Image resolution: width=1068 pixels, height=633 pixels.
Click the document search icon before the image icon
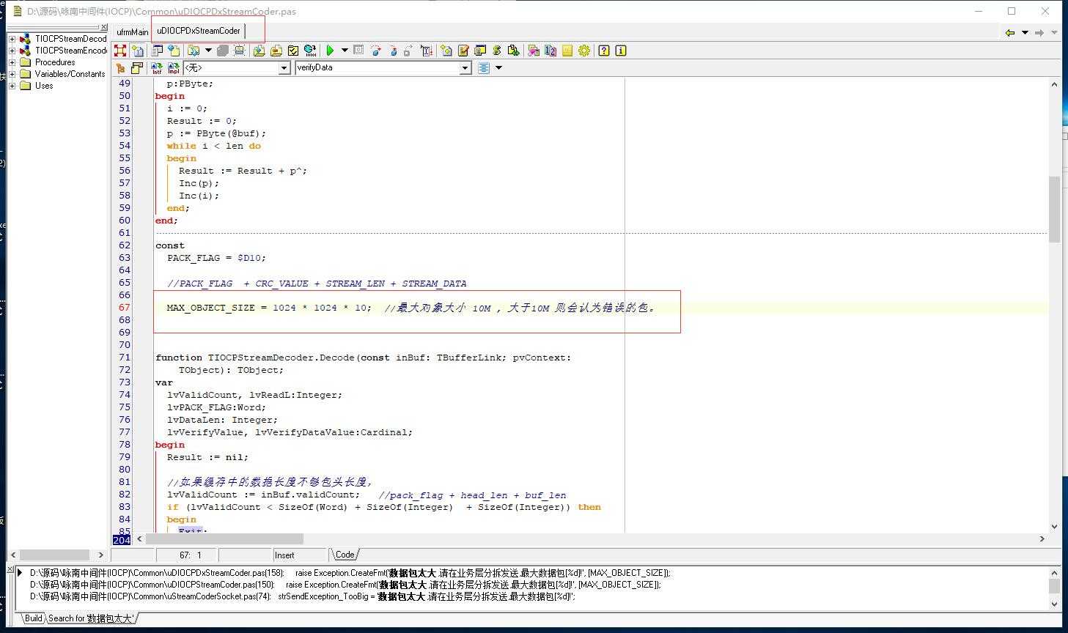pos(514,51)
